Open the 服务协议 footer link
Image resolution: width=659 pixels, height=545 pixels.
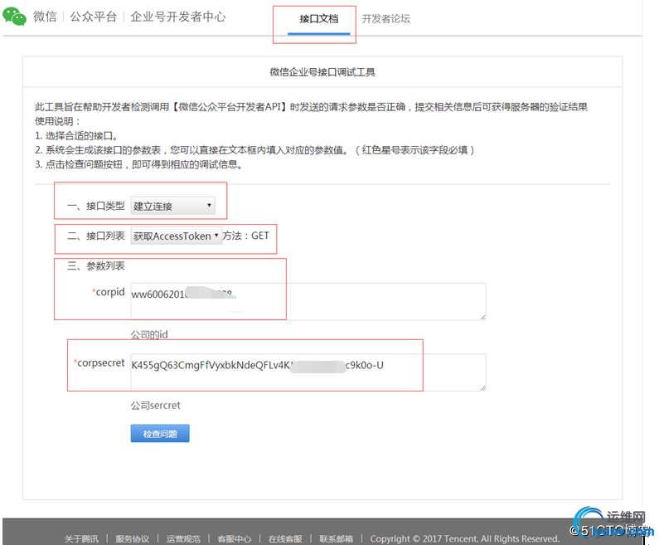(x=133, y=538)
